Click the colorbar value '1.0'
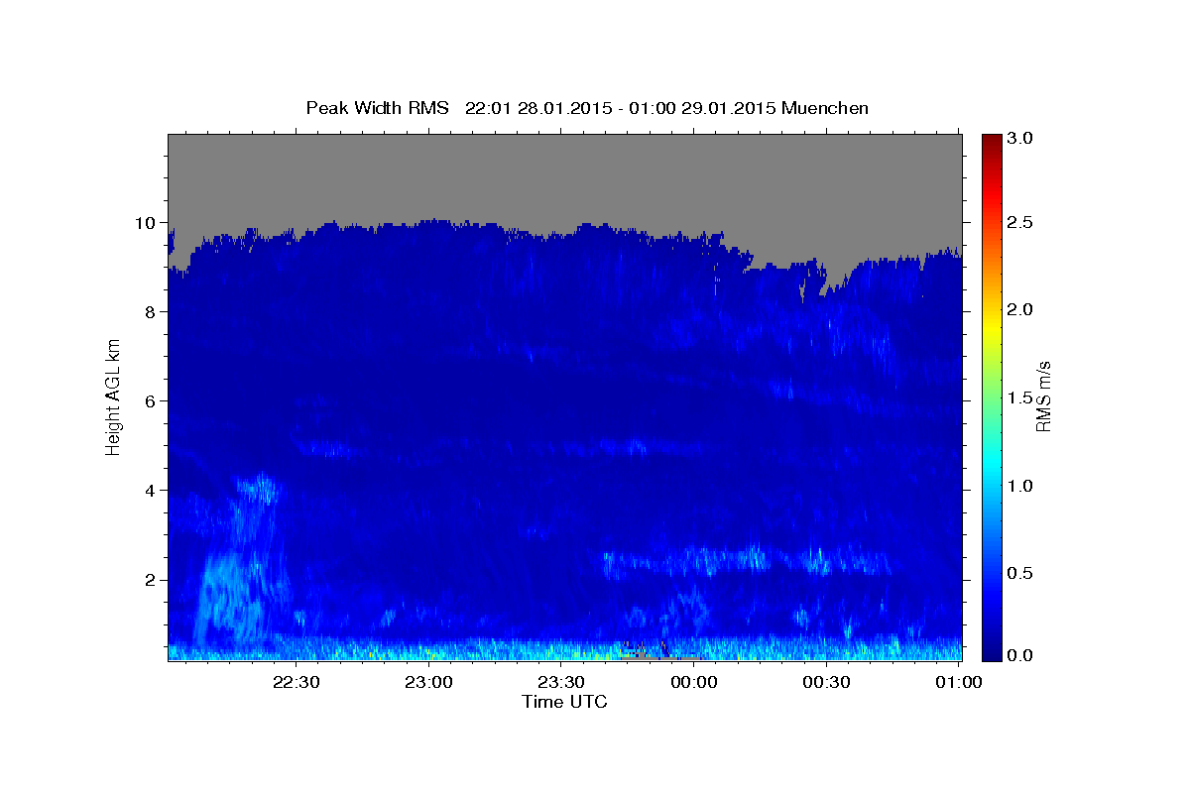Viewport: 1190px width, 793px height. 1018,486
